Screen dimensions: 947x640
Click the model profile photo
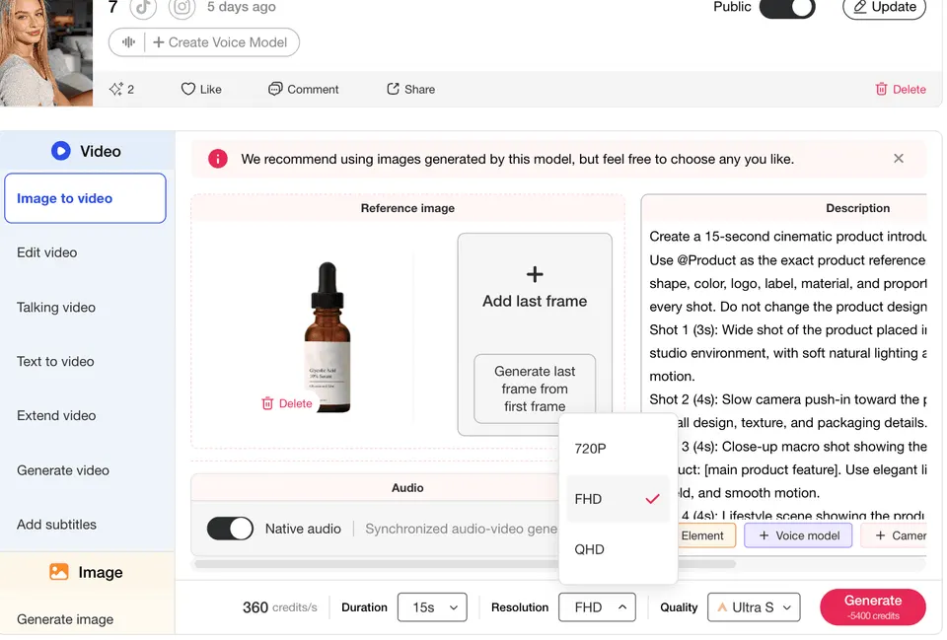[46, 53]
